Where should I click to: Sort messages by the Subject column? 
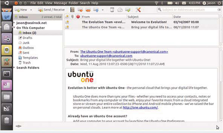coord(149,17)
